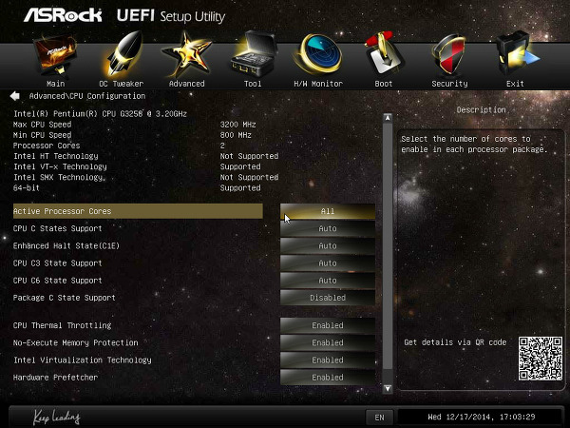
Task: Change the Hardware Prefetcher Enabled value
Action: [328, 378]
